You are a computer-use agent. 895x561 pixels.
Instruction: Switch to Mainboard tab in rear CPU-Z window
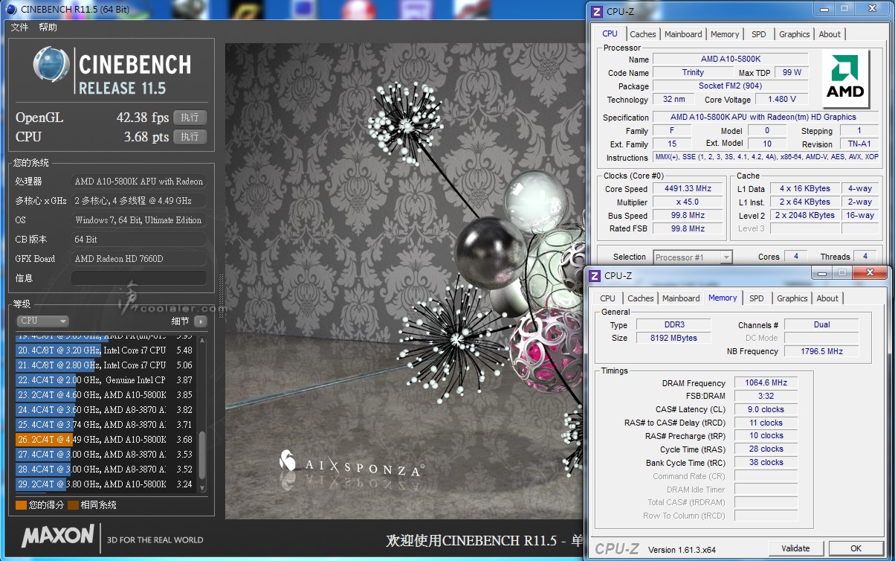click(x=683, y=34)
